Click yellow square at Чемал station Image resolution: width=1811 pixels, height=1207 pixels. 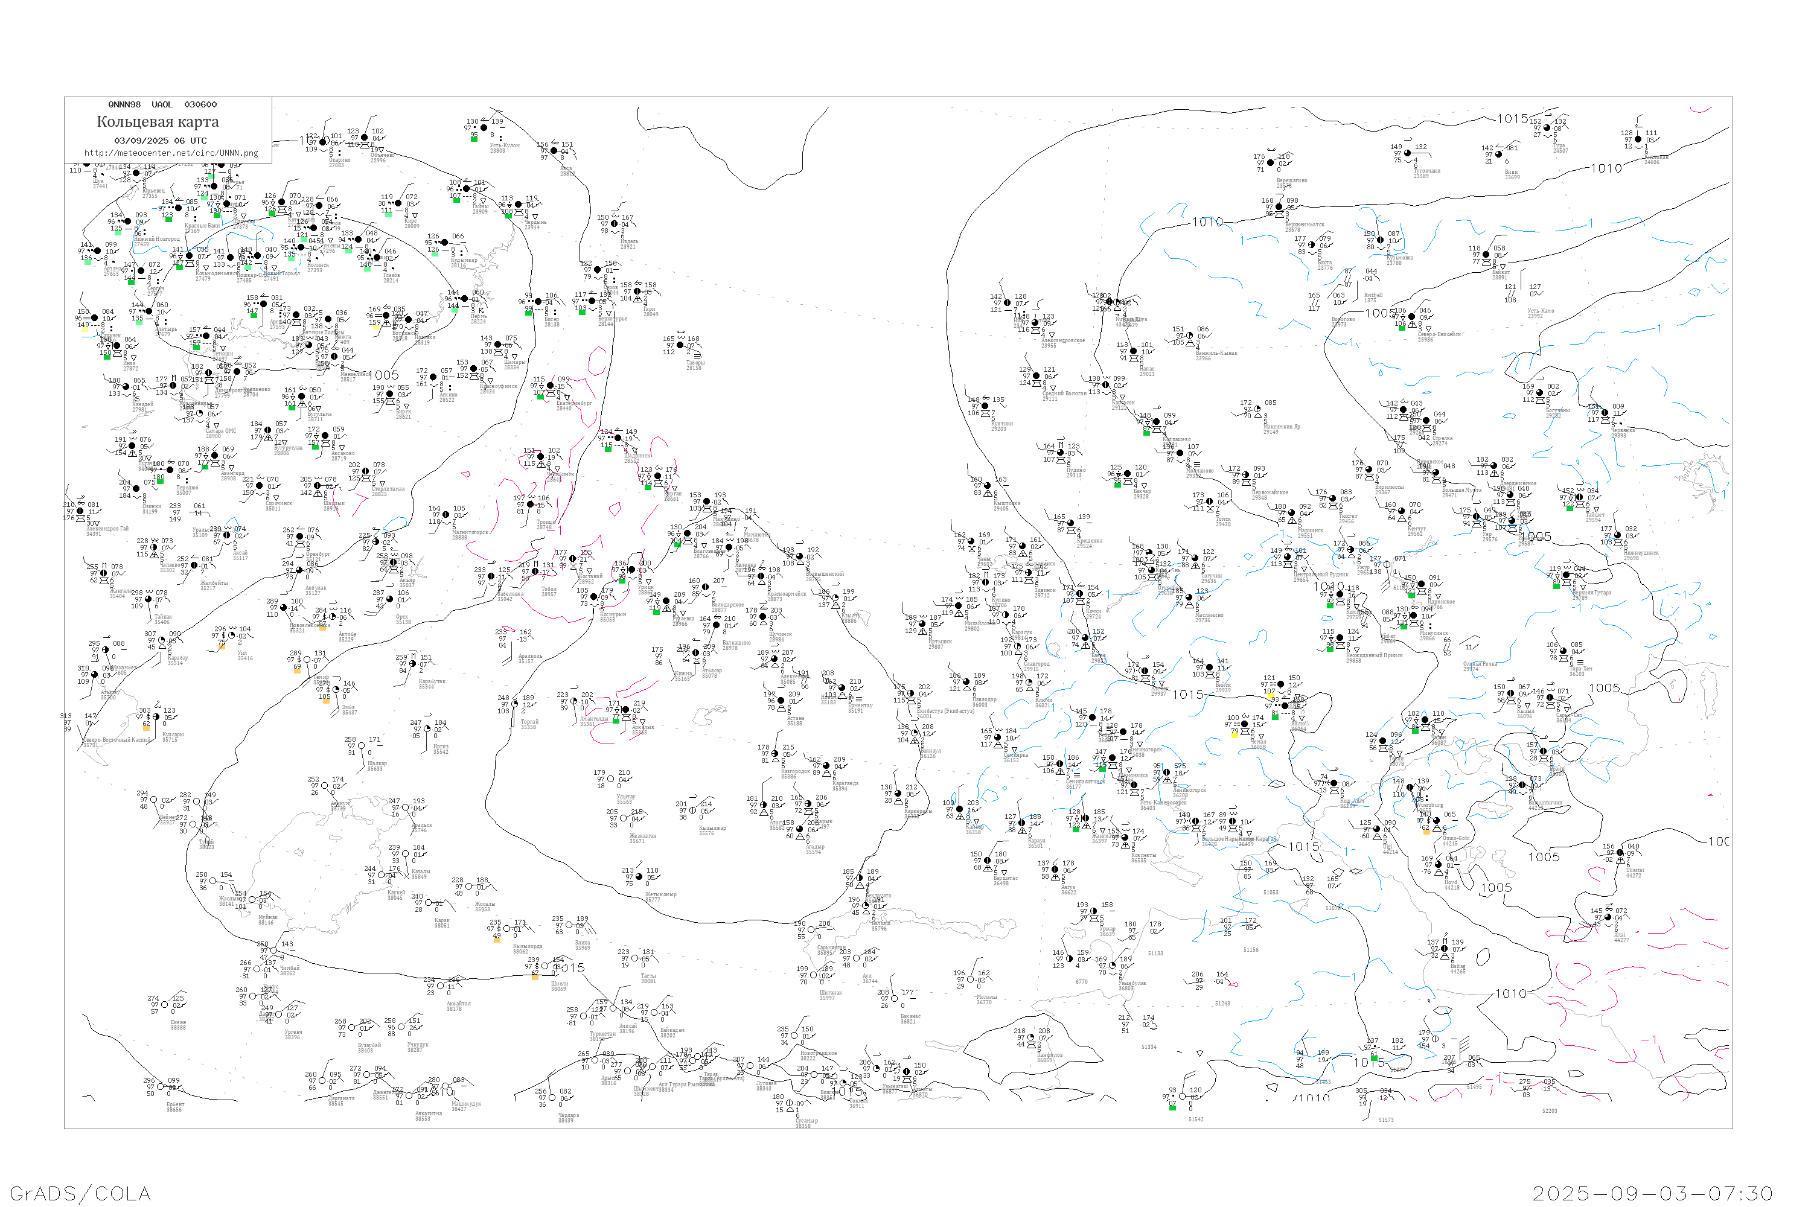click(1235, 735)
